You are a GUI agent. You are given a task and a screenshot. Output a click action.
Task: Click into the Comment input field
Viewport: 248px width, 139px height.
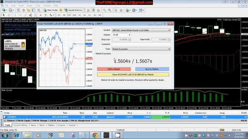141,44
